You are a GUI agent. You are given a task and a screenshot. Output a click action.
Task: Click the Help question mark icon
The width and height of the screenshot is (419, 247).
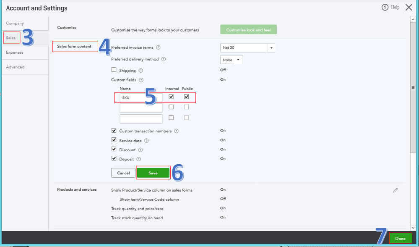(385, 7)
